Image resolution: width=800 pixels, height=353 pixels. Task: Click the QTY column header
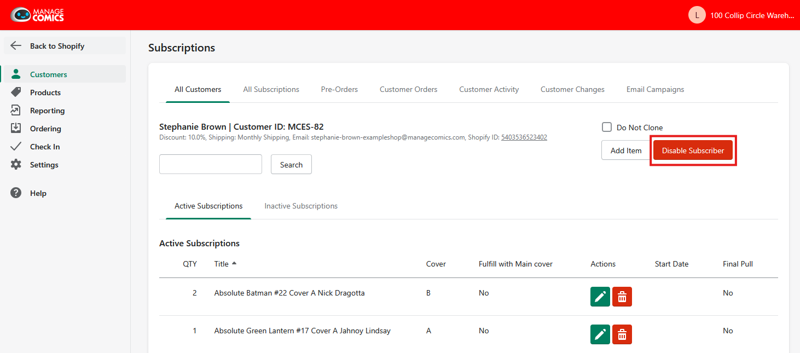[190, 264]
